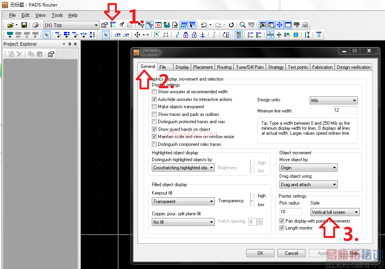385x269 pixels.
Task: Open the Options icon in main toolbar
Action: point(113,25)
